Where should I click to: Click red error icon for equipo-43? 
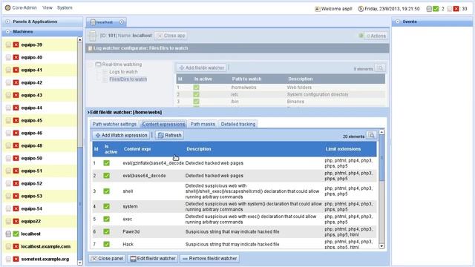[16, 96]
